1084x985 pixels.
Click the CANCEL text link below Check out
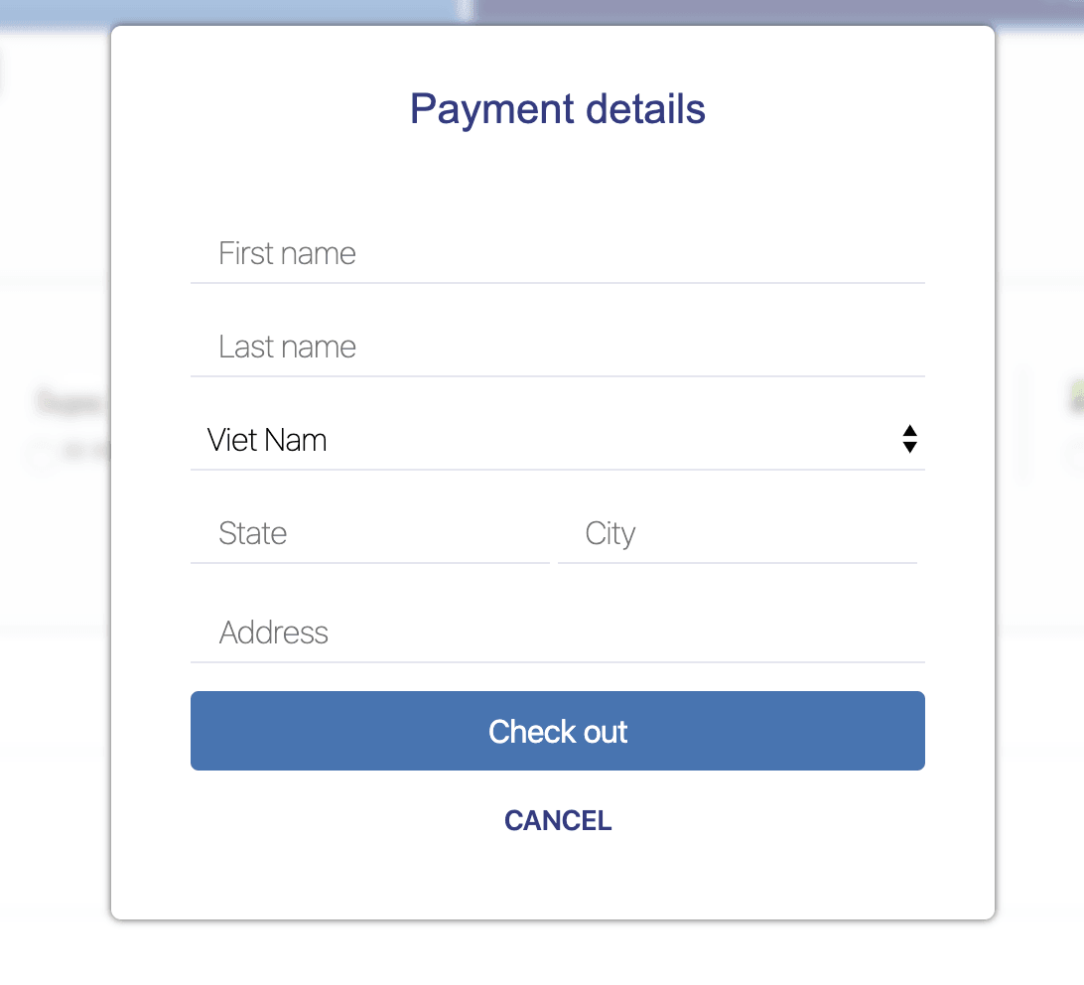point(557,821)
